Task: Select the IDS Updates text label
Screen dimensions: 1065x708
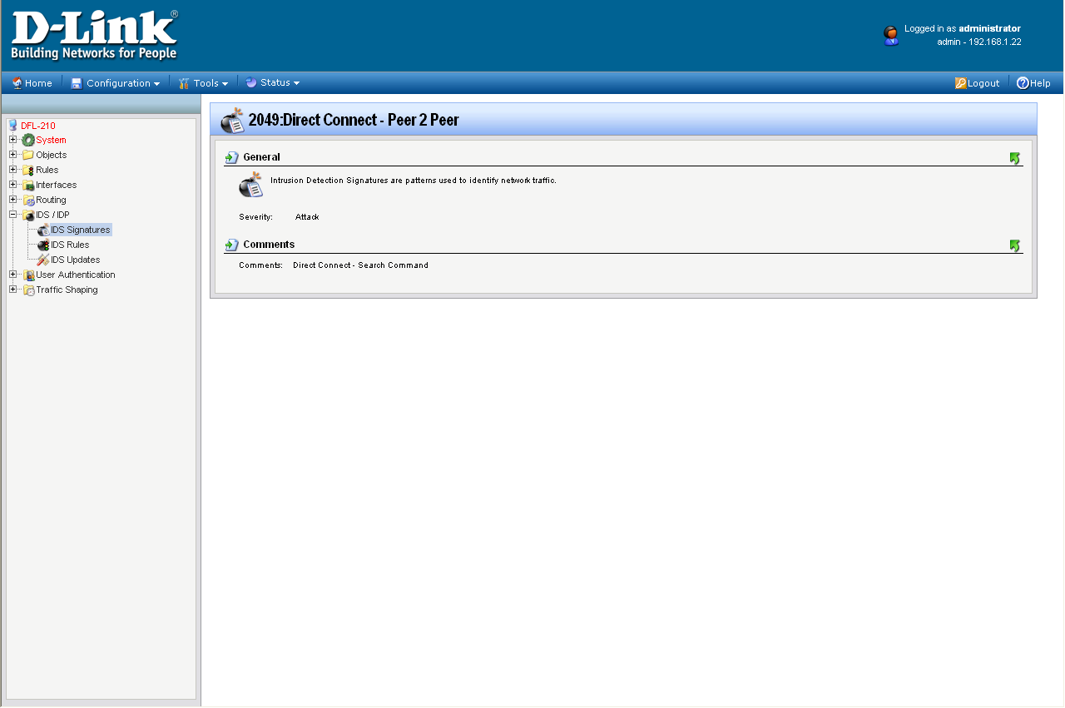Action: pyautogui.click(x=76, y=260)
